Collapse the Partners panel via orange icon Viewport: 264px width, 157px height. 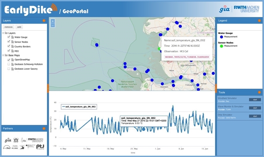tap(44, 129)
